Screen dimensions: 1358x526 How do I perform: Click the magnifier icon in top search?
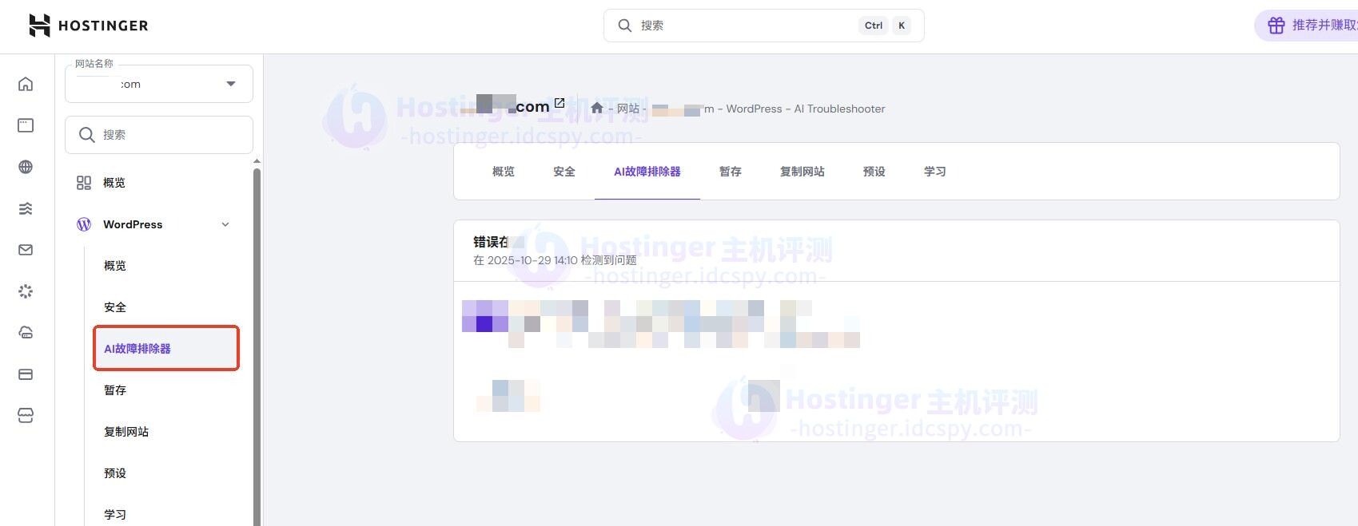coord(625,26)
